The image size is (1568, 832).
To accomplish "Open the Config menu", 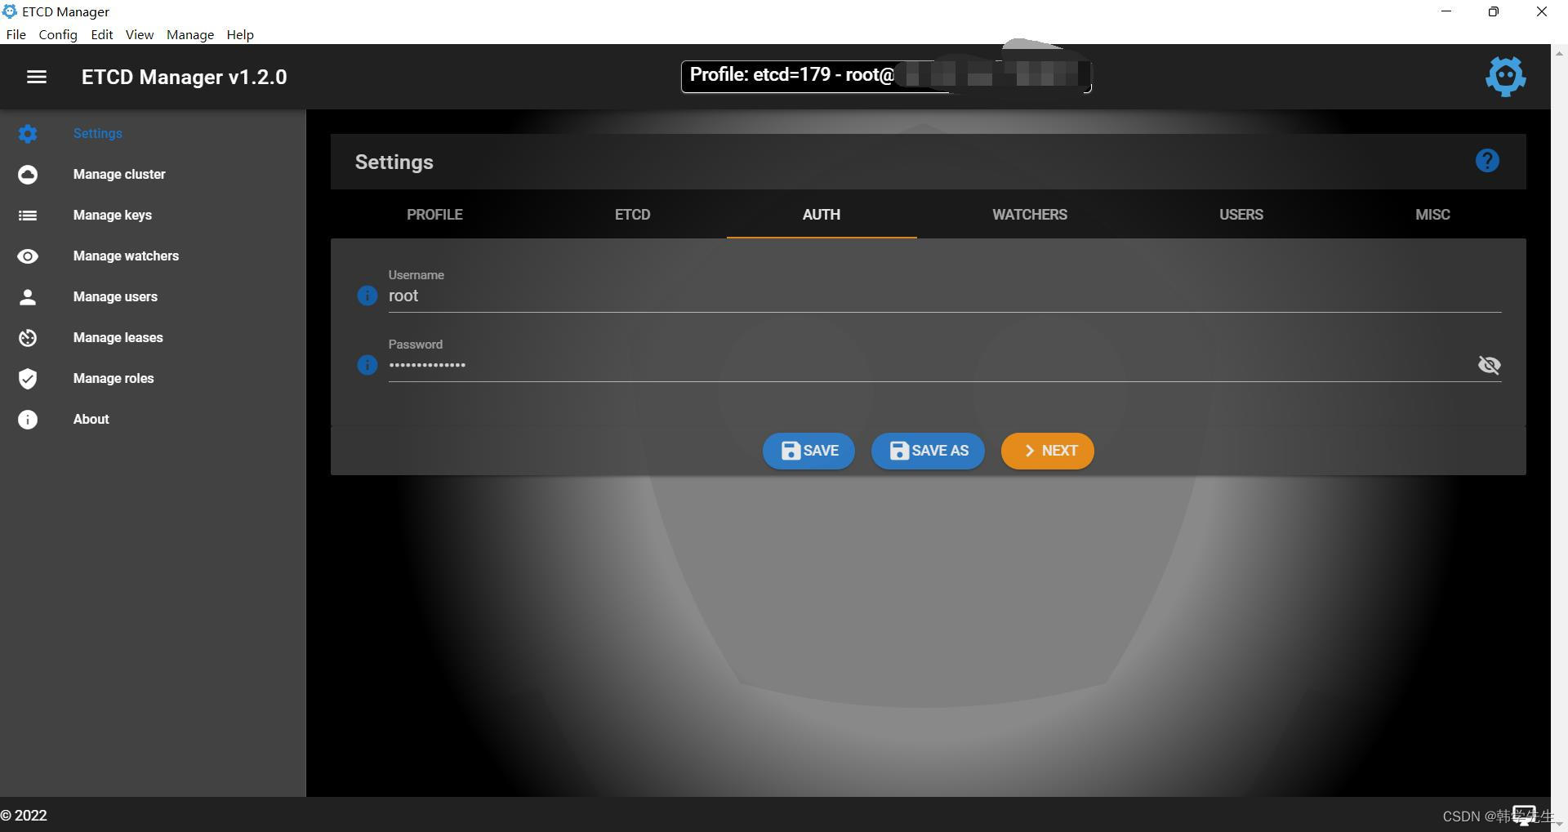I will 58,34.
